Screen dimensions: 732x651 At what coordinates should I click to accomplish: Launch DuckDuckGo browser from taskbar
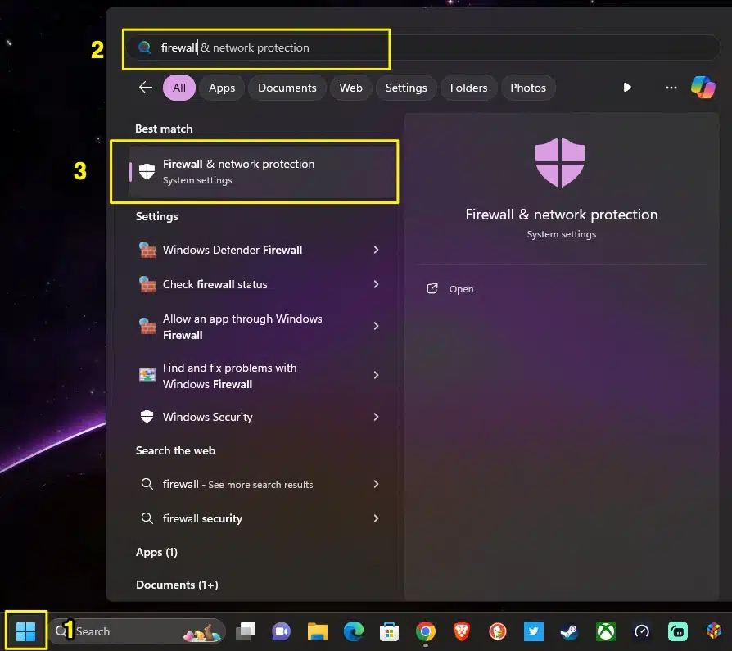pyautogui.click(x=498, y=631)
